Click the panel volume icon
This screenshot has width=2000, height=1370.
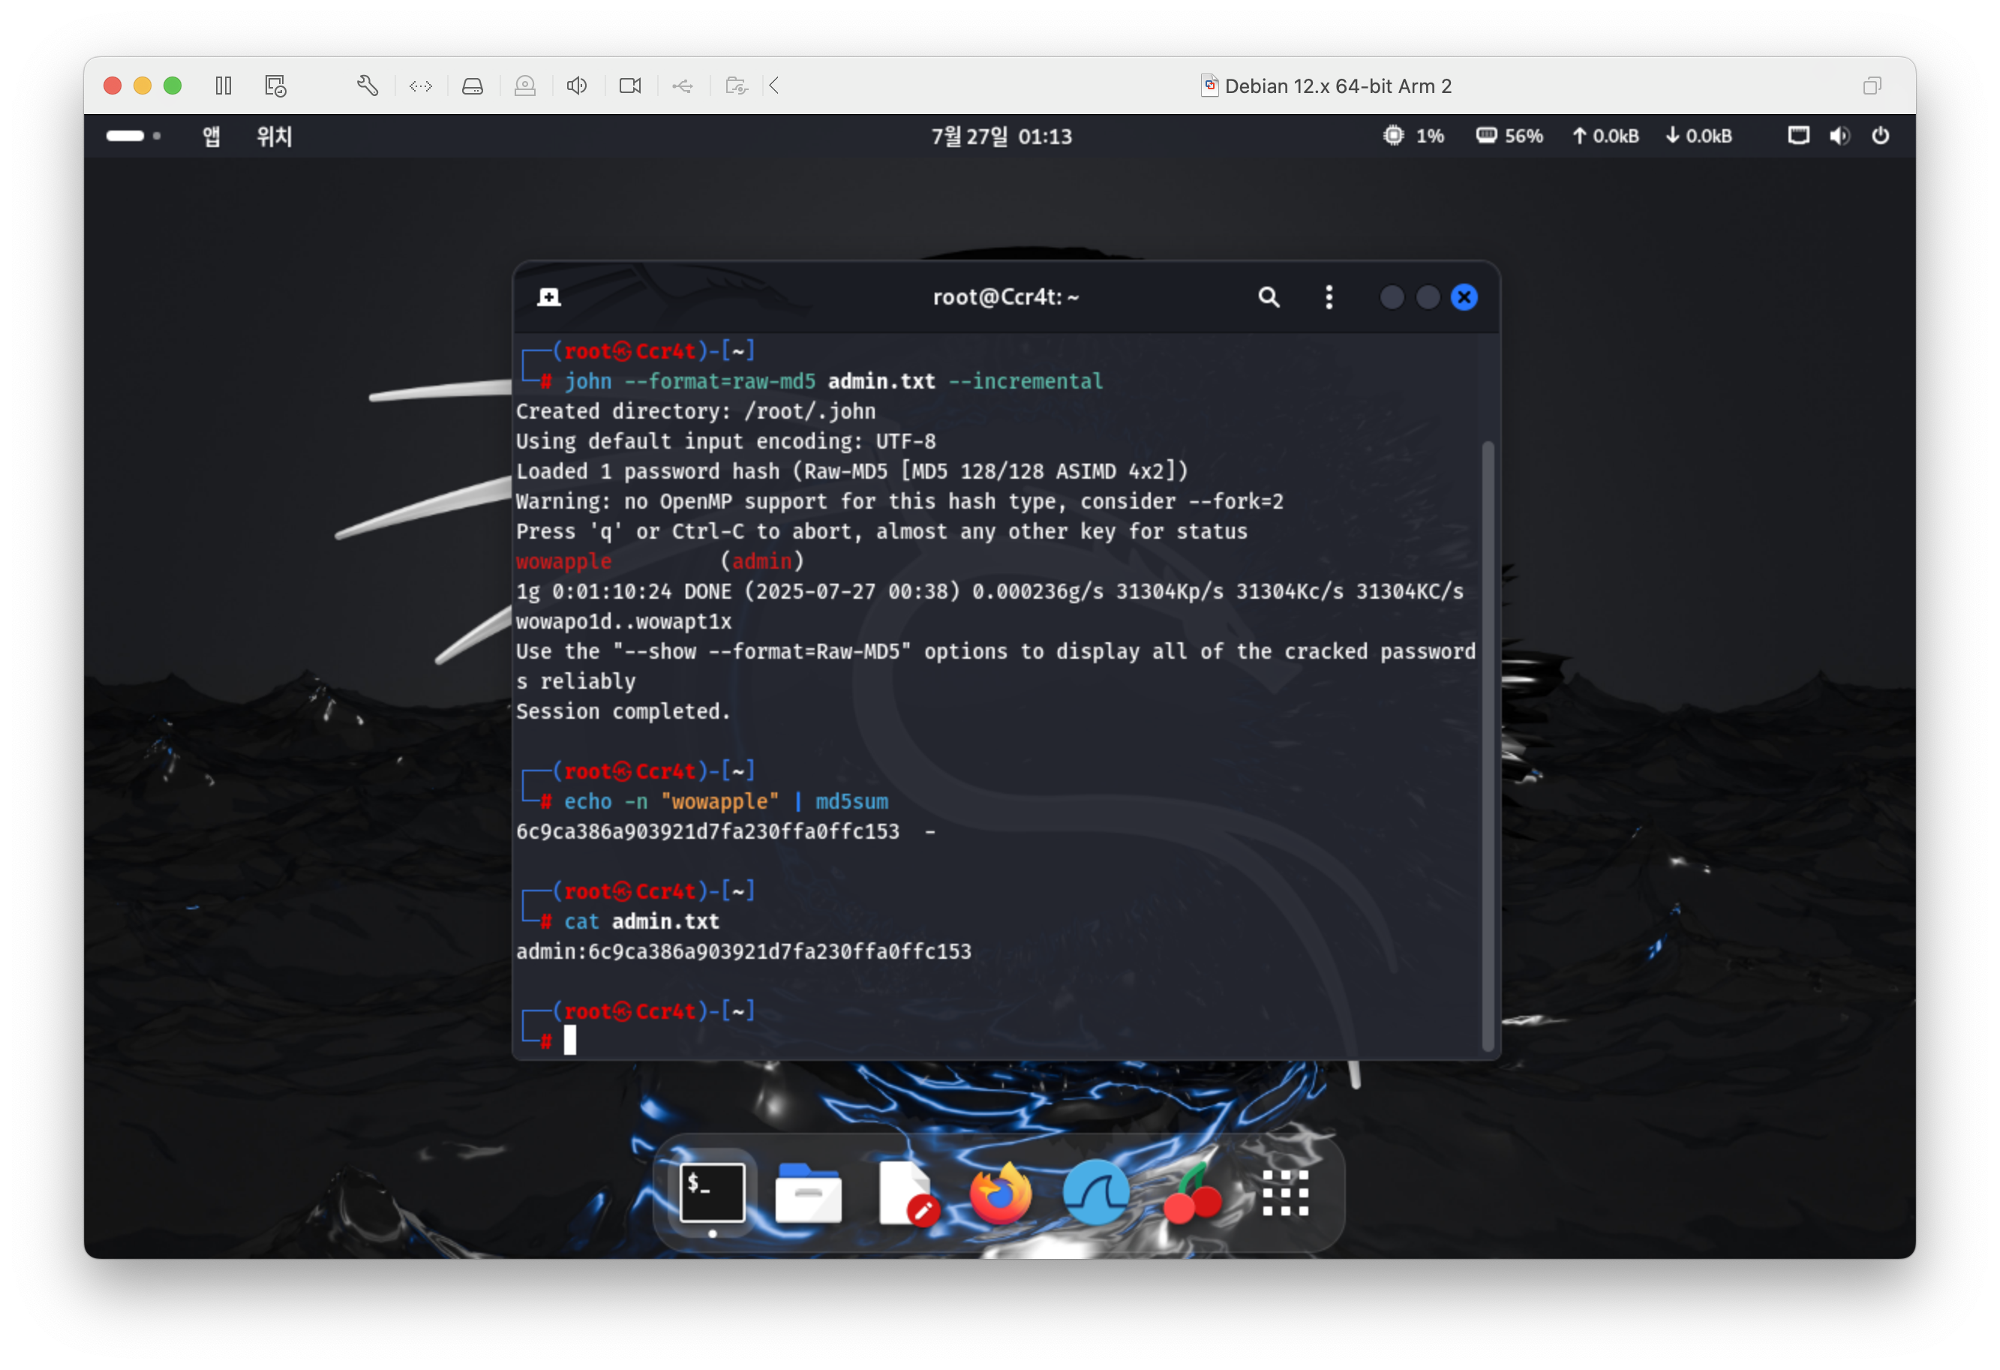point(1839,136)
